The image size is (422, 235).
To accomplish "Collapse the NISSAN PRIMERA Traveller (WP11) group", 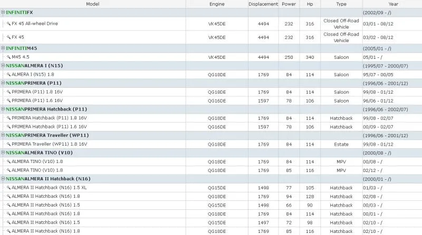I will (x=3, y=135).
